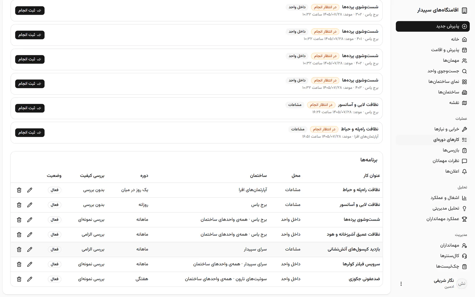Open عملکرد مهمانداران report
The height and width of the screenshot is (297, 475).
(433, 219)
